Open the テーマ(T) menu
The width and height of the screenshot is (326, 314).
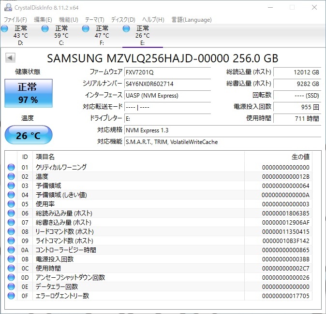point(94,20)
